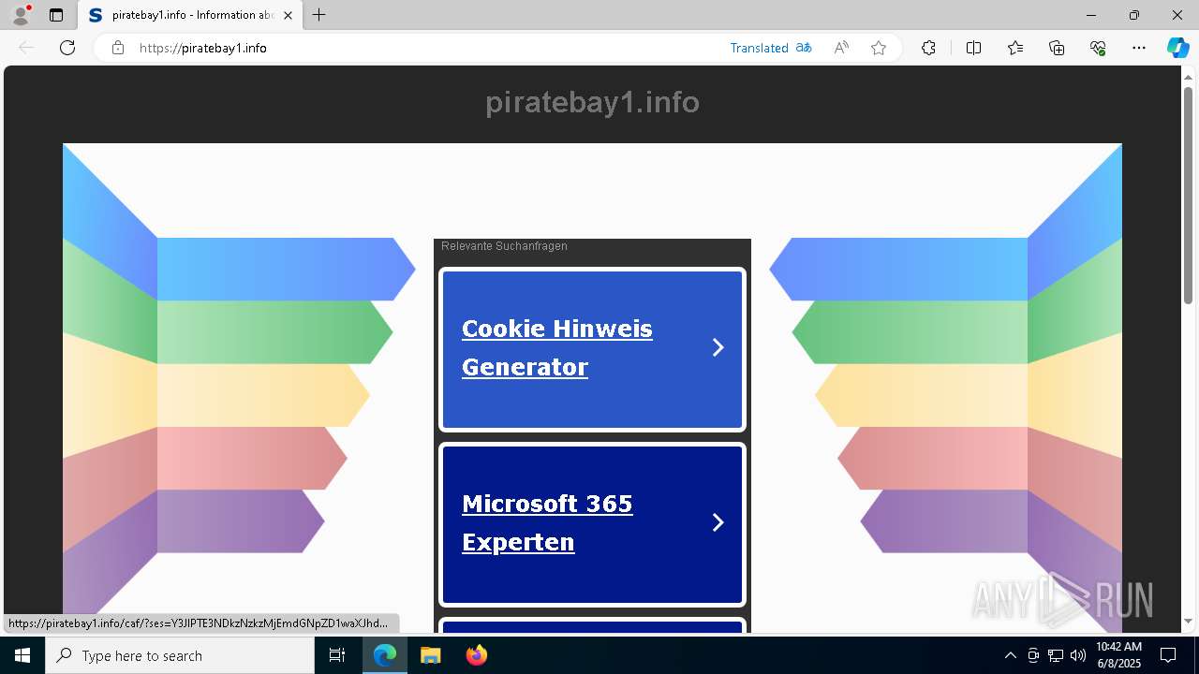Click the meet now tray icon
Viewport: 1199px width, 674px height.
[x=1033, y=655]
